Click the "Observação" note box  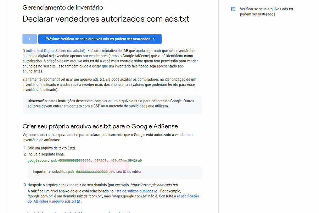tap(112, 105)
